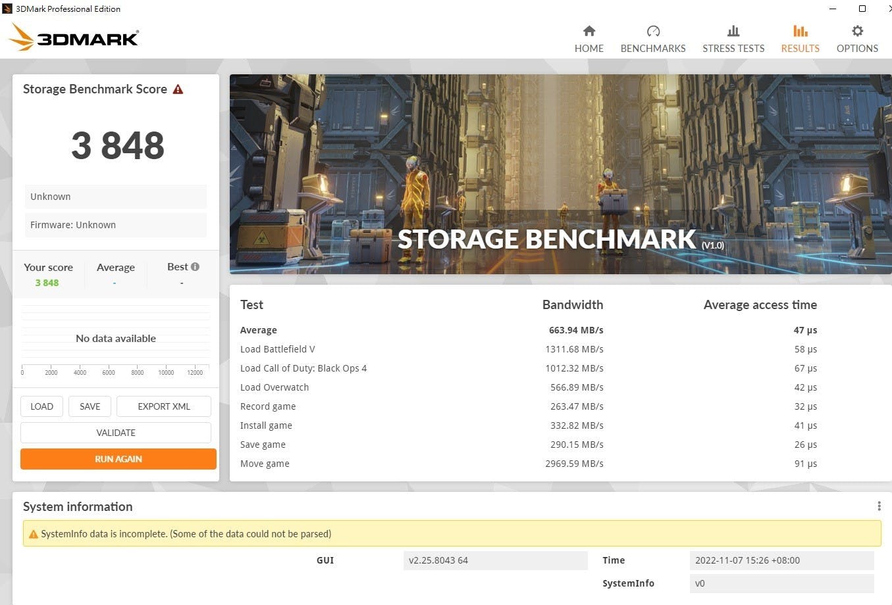This screenshot has height=605, width=892.
Task: Click the 3DMark logo
Action: [x=74, y=37]
